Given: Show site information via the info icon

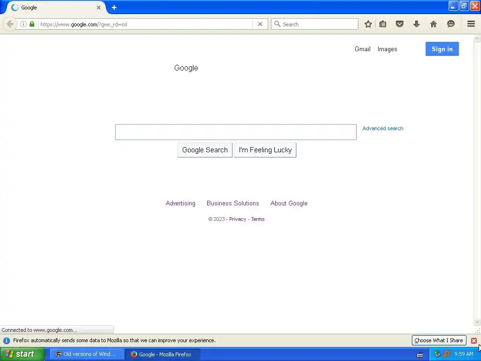Looking at the screenshot, I should [x=23, y=24].
